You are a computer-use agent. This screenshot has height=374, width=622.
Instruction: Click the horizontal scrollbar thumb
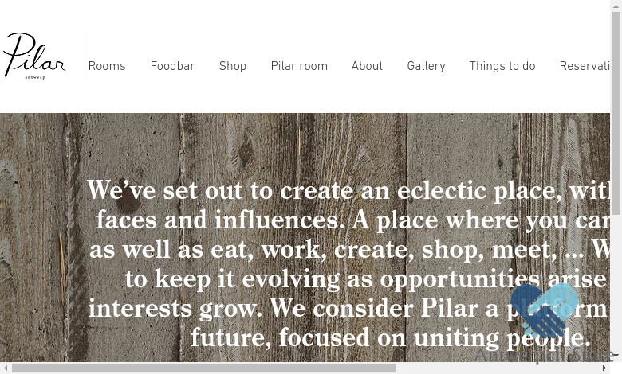tap(204, 368)
